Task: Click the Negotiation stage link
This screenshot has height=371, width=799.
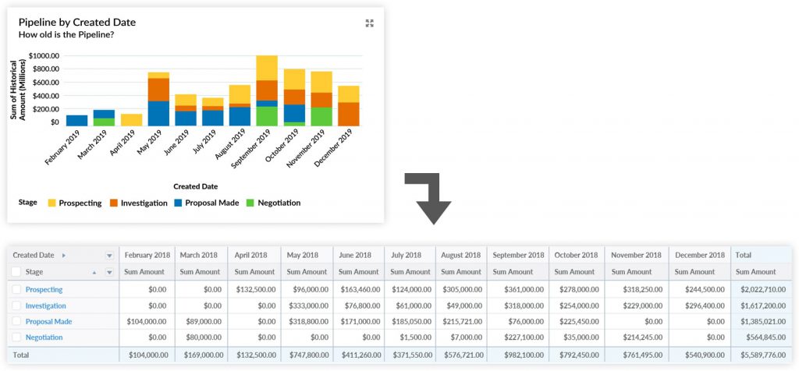Action: pos(44,337)
